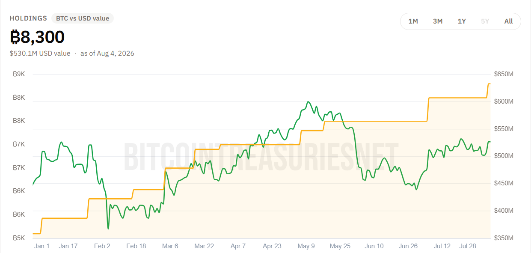Choose the 1Y time range
The height and width of the screenshot is (253, 531).
pos(462,21)
